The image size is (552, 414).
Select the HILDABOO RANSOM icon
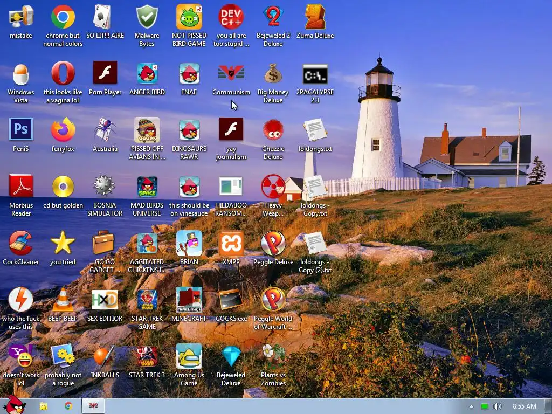point(231,187)
